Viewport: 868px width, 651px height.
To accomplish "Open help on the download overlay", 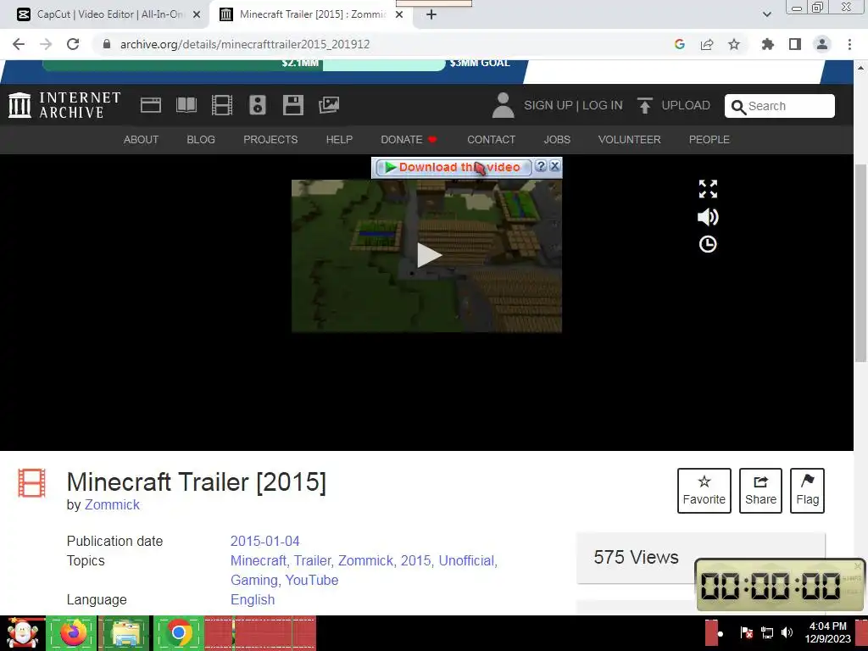I will coord(541,166).
